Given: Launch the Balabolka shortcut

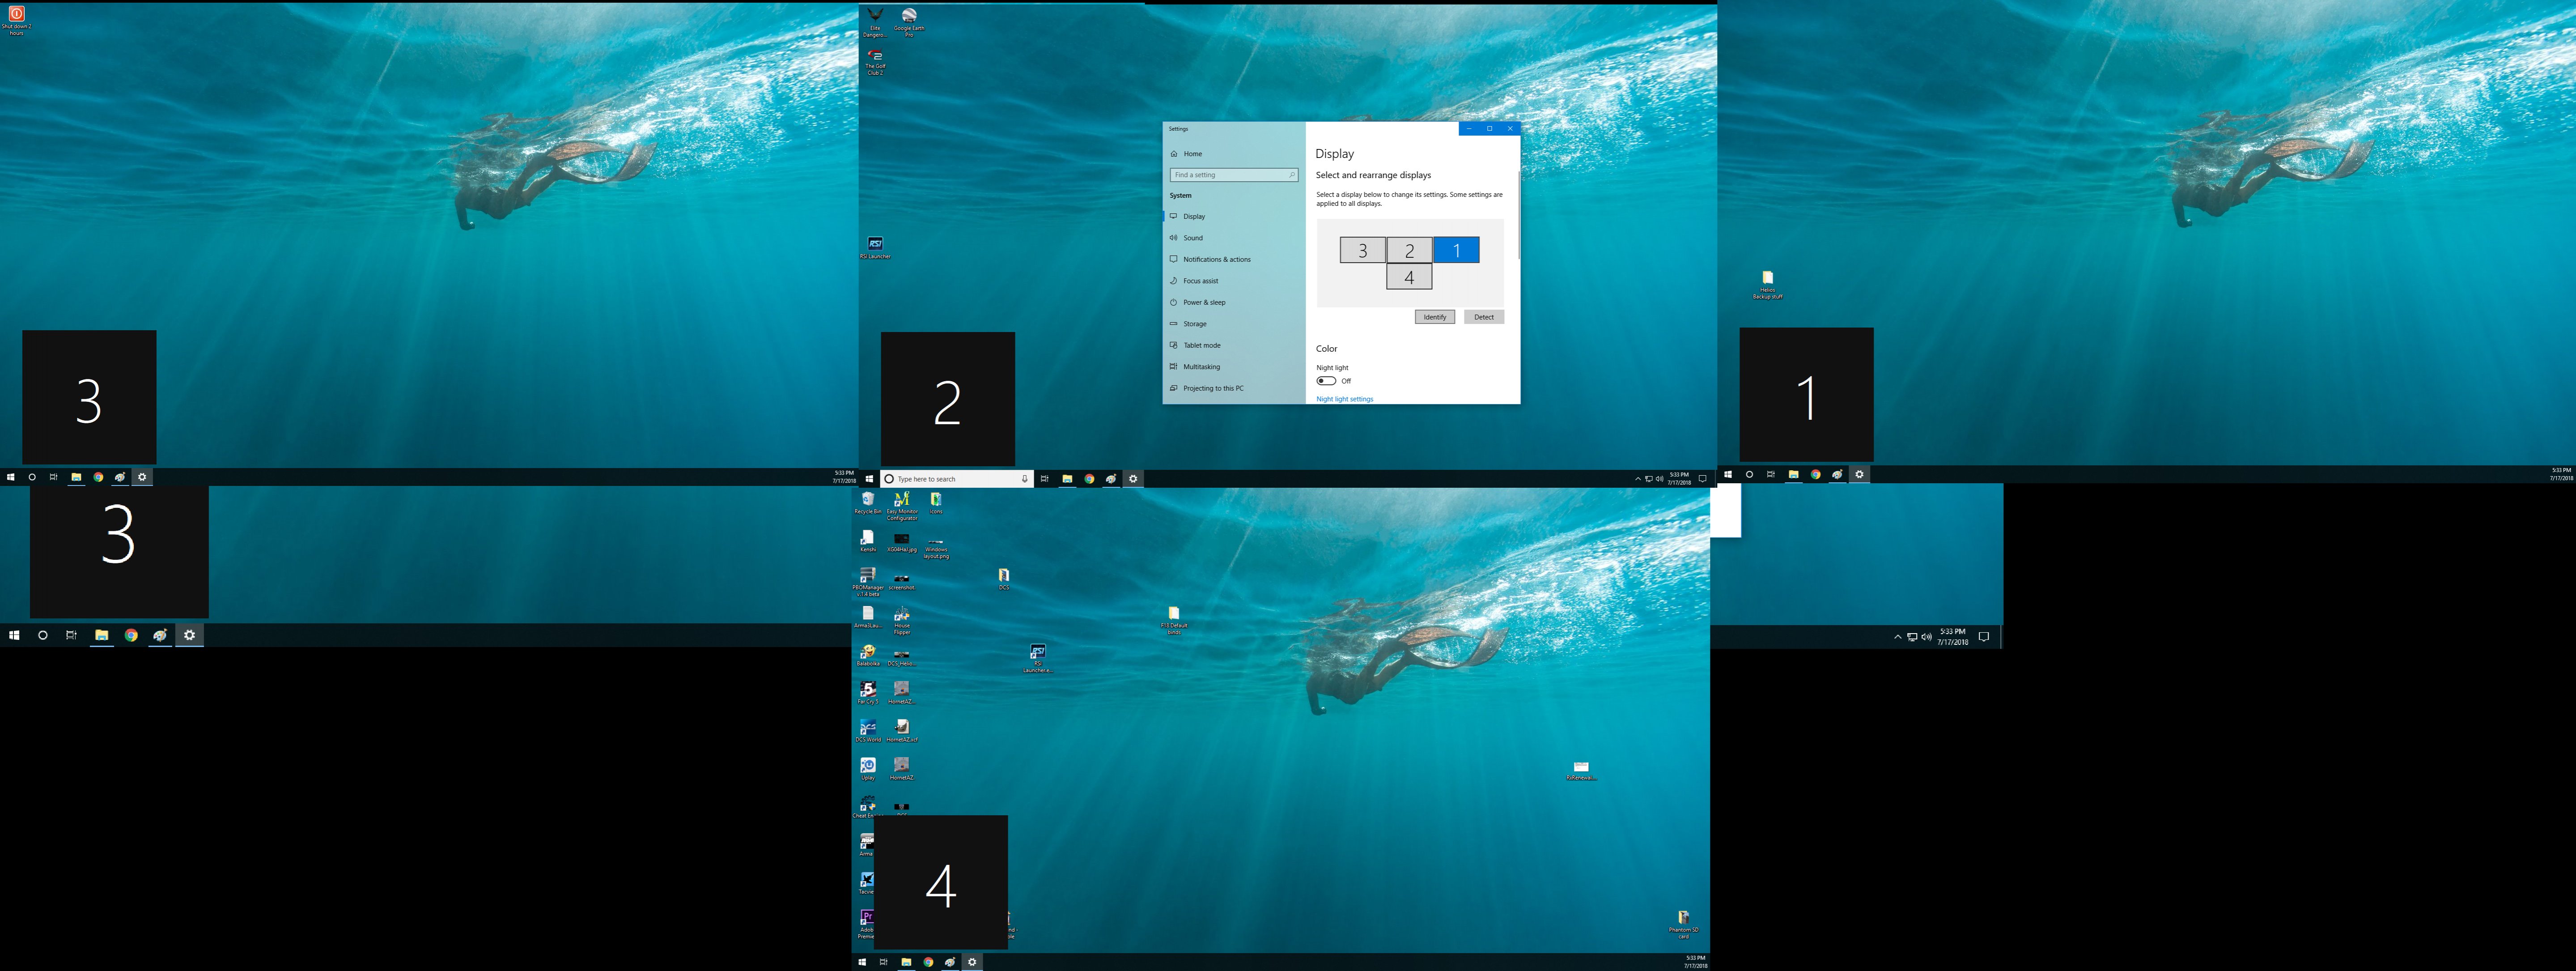Looking at the screenshot, I should click(868, 656).
